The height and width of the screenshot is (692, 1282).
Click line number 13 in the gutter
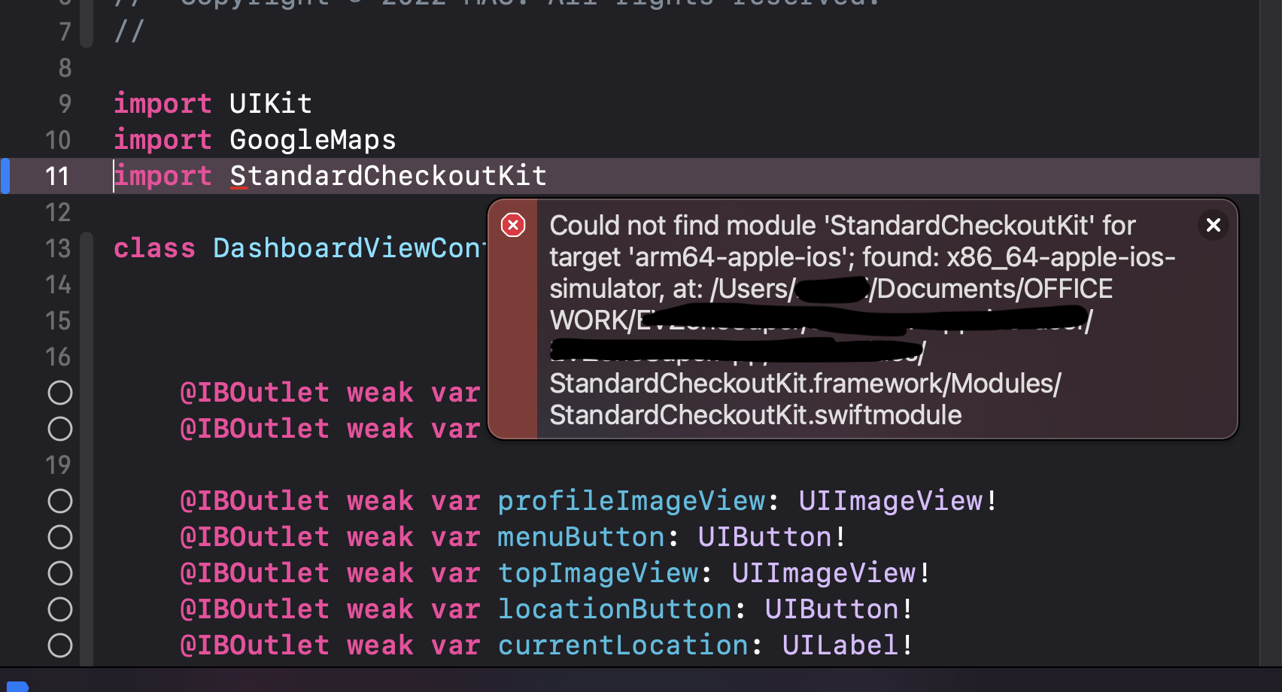(x=58, y=248)
